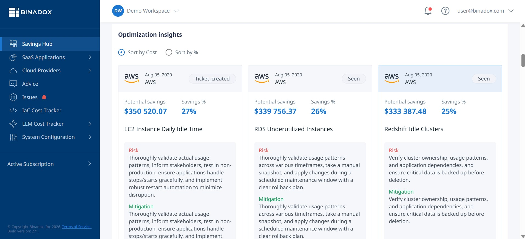Click the LLM Cost Tracker star icon
This screenshot has width=525, height=239.
13,124
